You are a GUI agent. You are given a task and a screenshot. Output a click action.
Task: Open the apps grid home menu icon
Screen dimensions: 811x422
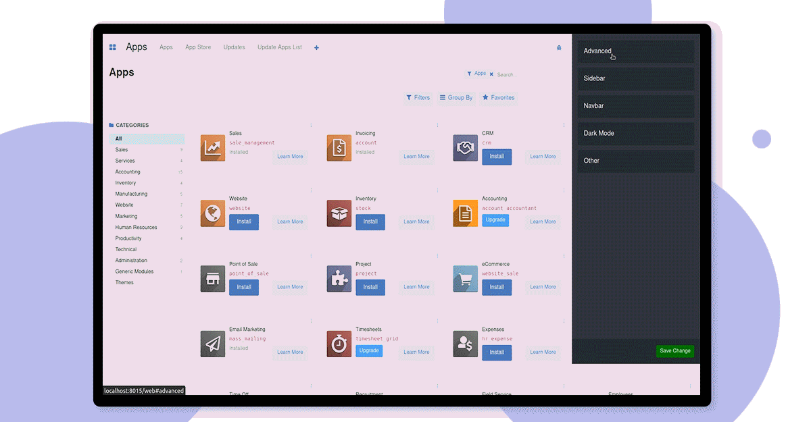click(113, 47)
